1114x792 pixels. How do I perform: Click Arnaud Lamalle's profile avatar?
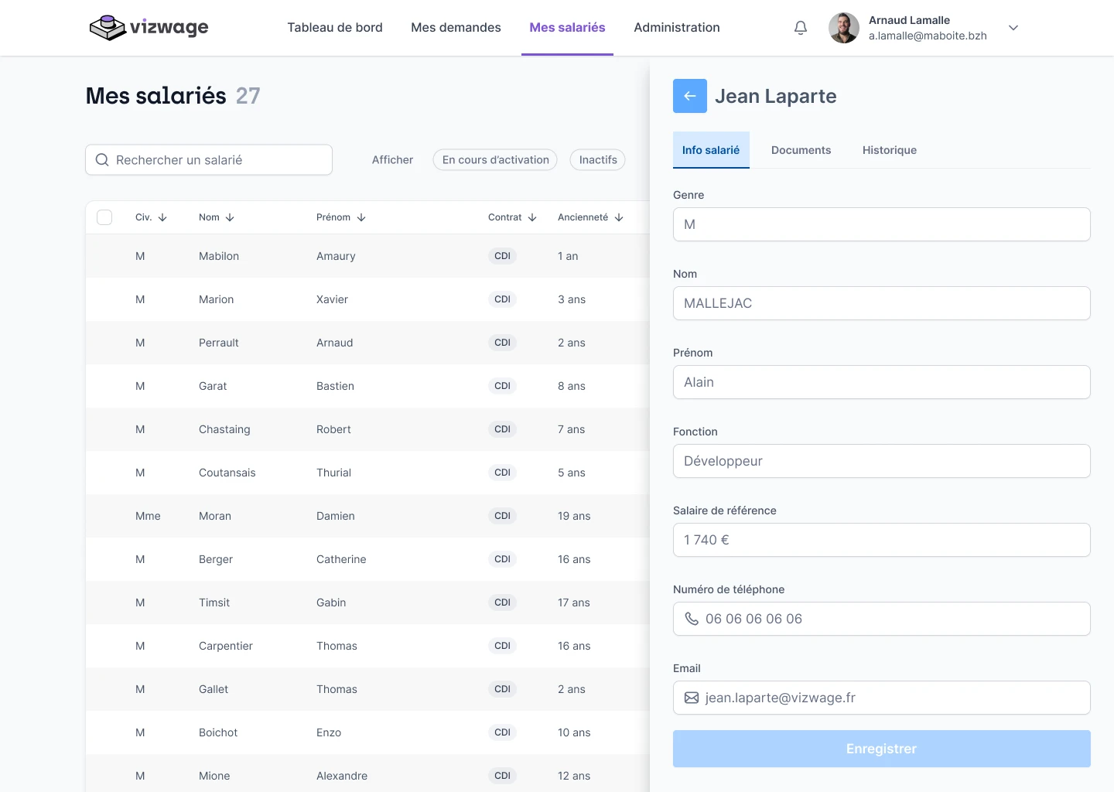pyautogui.click(x=843, y=28)
